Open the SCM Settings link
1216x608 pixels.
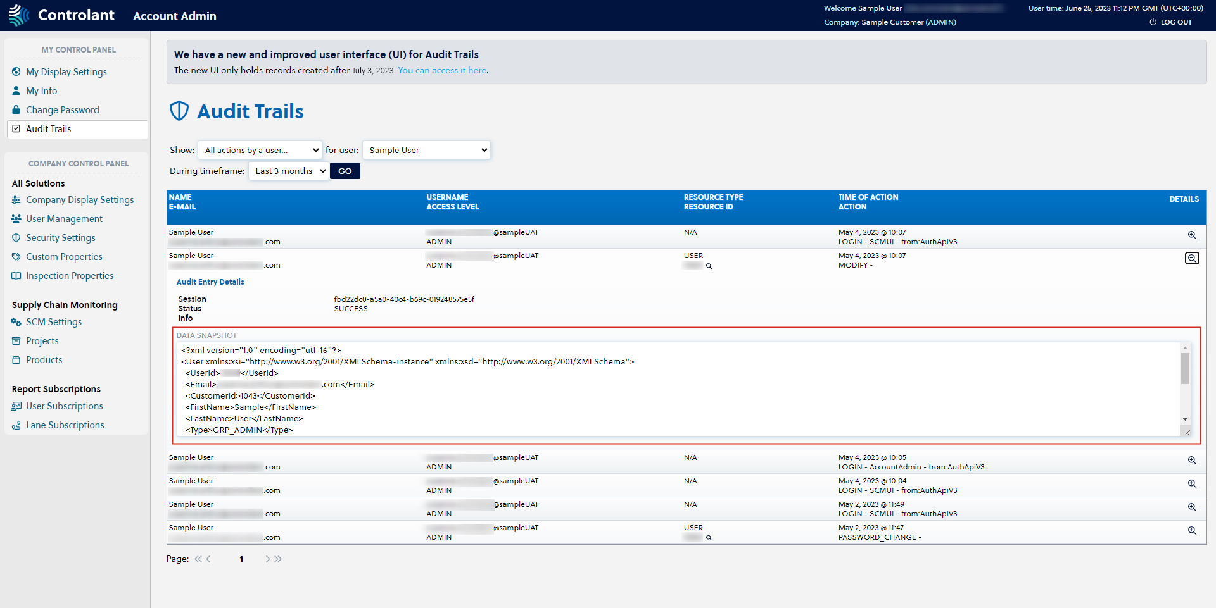tap(54, 322)
